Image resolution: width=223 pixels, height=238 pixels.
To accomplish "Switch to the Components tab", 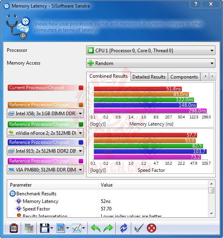I will coord(184,77).
